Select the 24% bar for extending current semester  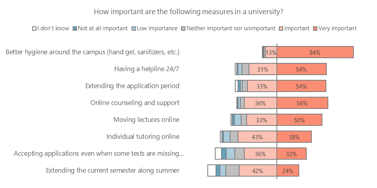click(x=288, y=171)
